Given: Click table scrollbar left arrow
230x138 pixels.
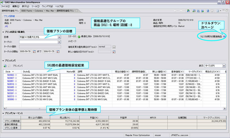Looking at the screenshot, I should (5, 108).
